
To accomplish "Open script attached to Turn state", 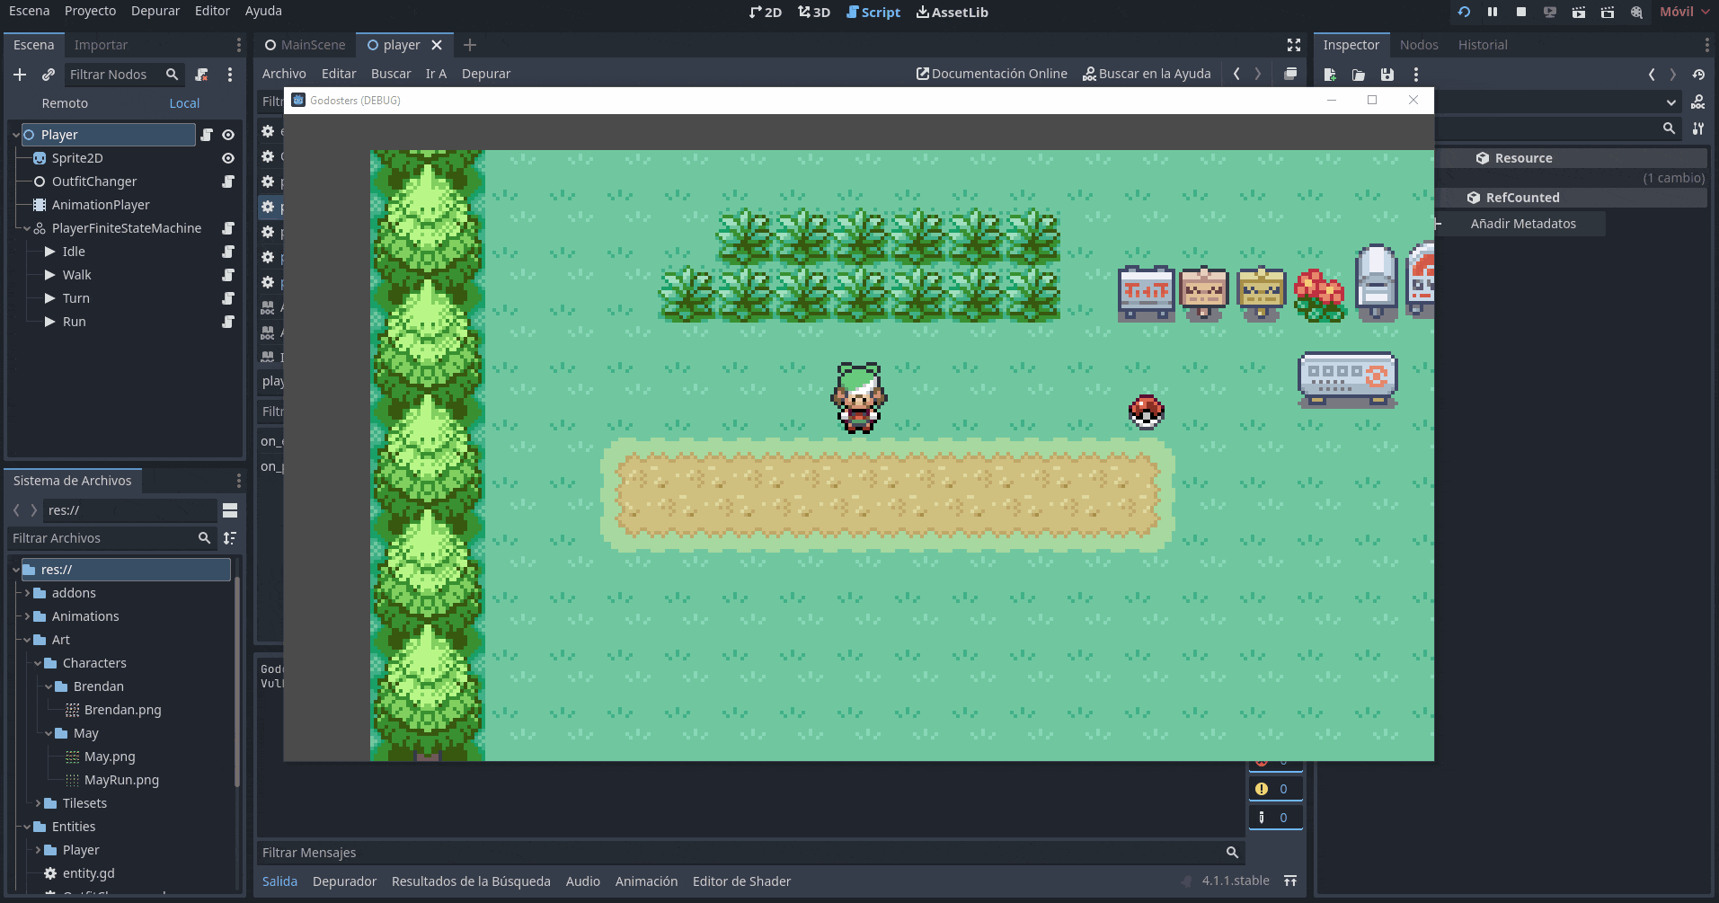I will (x=228, y=298).
